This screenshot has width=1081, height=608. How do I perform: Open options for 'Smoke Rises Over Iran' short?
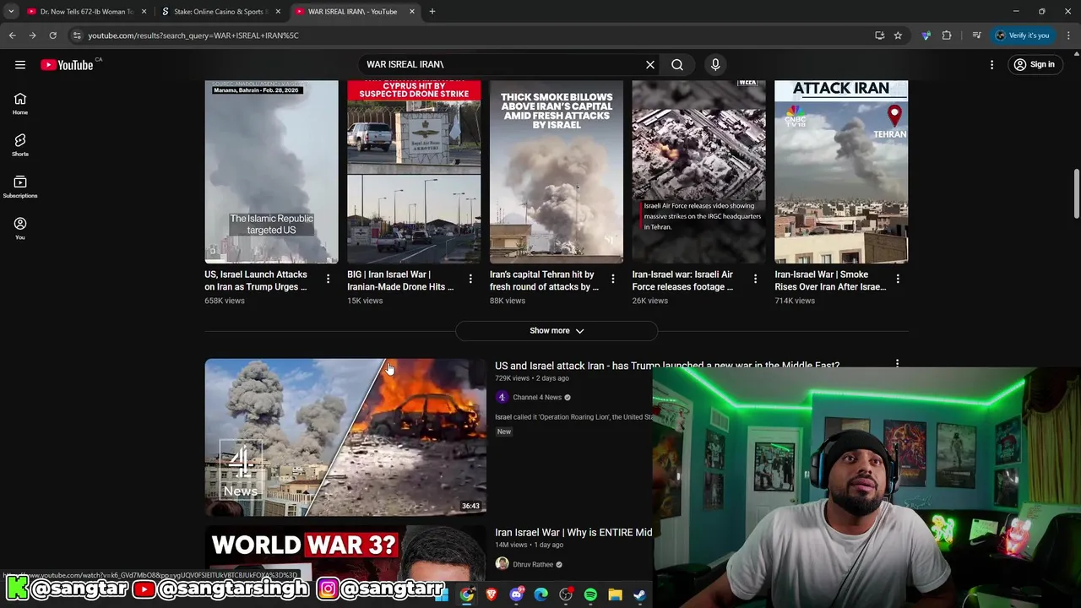pyautogui.click(x=898, y=279)
